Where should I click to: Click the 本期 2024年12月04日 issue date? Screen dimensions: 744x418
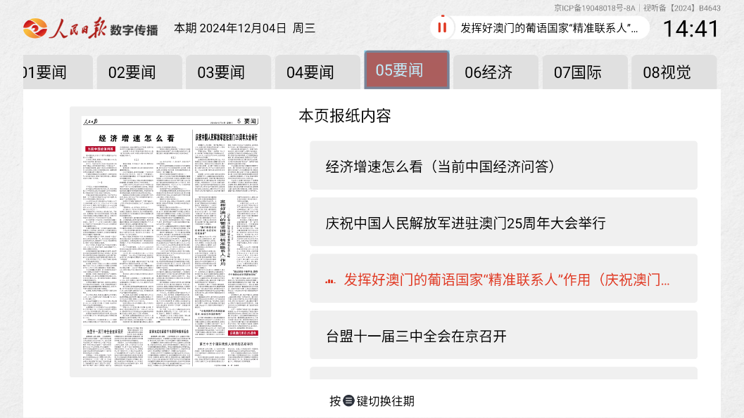pyautogui.click(x=244, y=28)
